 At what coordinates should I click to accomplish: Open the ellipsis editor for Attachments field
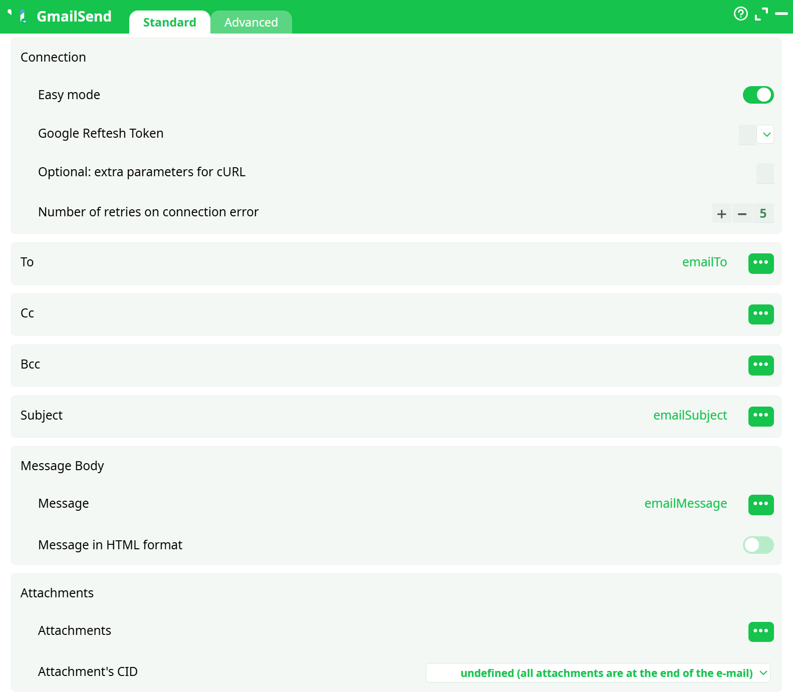[760, 631]
